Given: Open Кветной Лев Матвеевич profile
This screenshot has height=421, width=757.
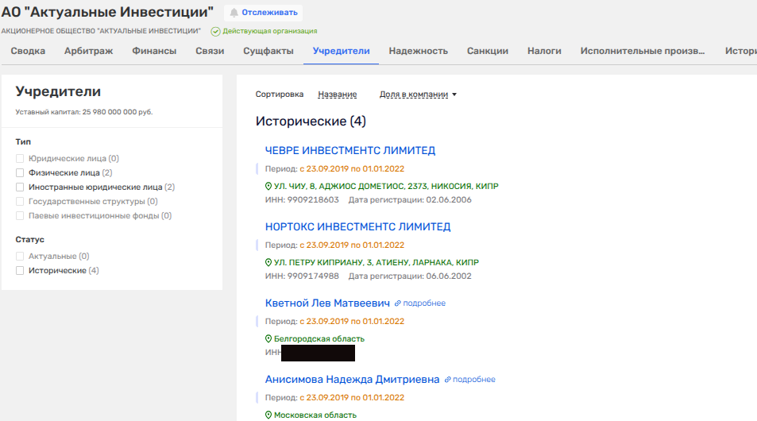Looking at the screenshot, I should point(327,303).
